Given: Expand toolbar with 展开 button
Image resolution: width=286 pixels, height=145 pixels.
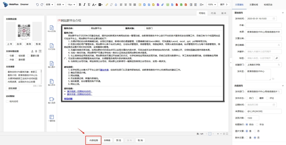Looking at the screenshot, I should point(224,5).
